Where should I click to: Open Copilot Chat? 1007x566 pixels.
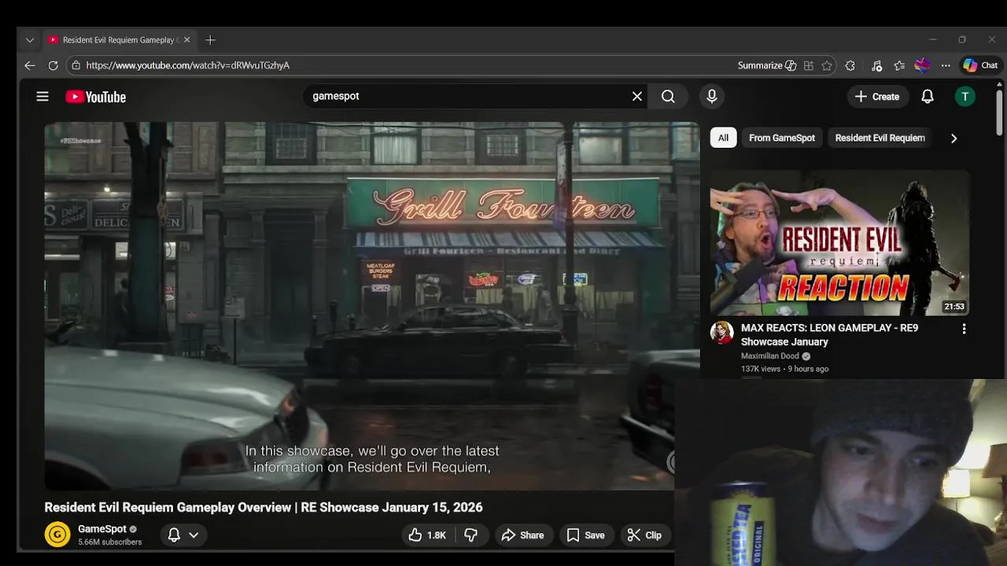[980, 65]
